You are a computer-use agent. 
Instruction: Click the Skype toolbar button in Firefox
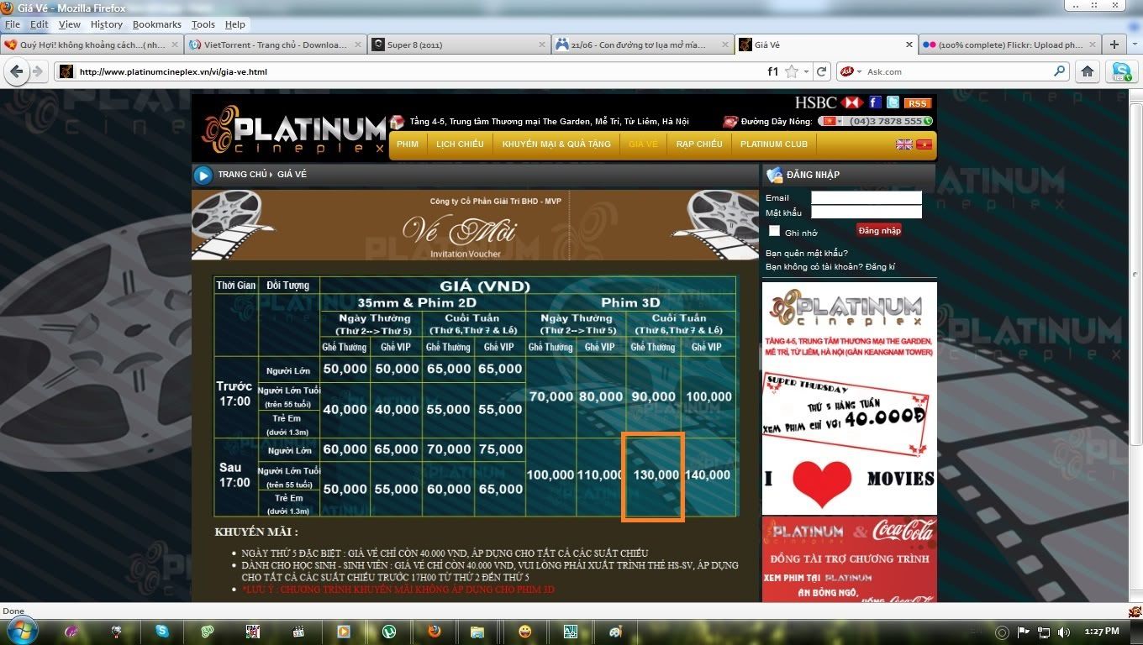[x=1121, y=71]
